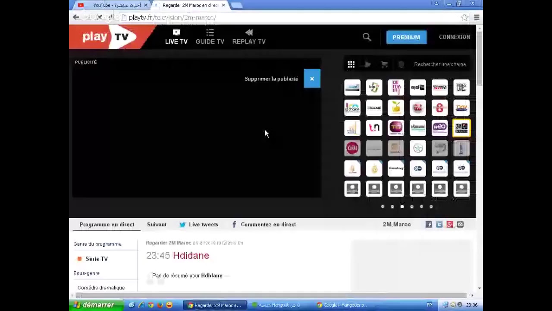Screen dimensions: 552x311
Task: Switch to Suivant tab
Action: tap(157, 225)
